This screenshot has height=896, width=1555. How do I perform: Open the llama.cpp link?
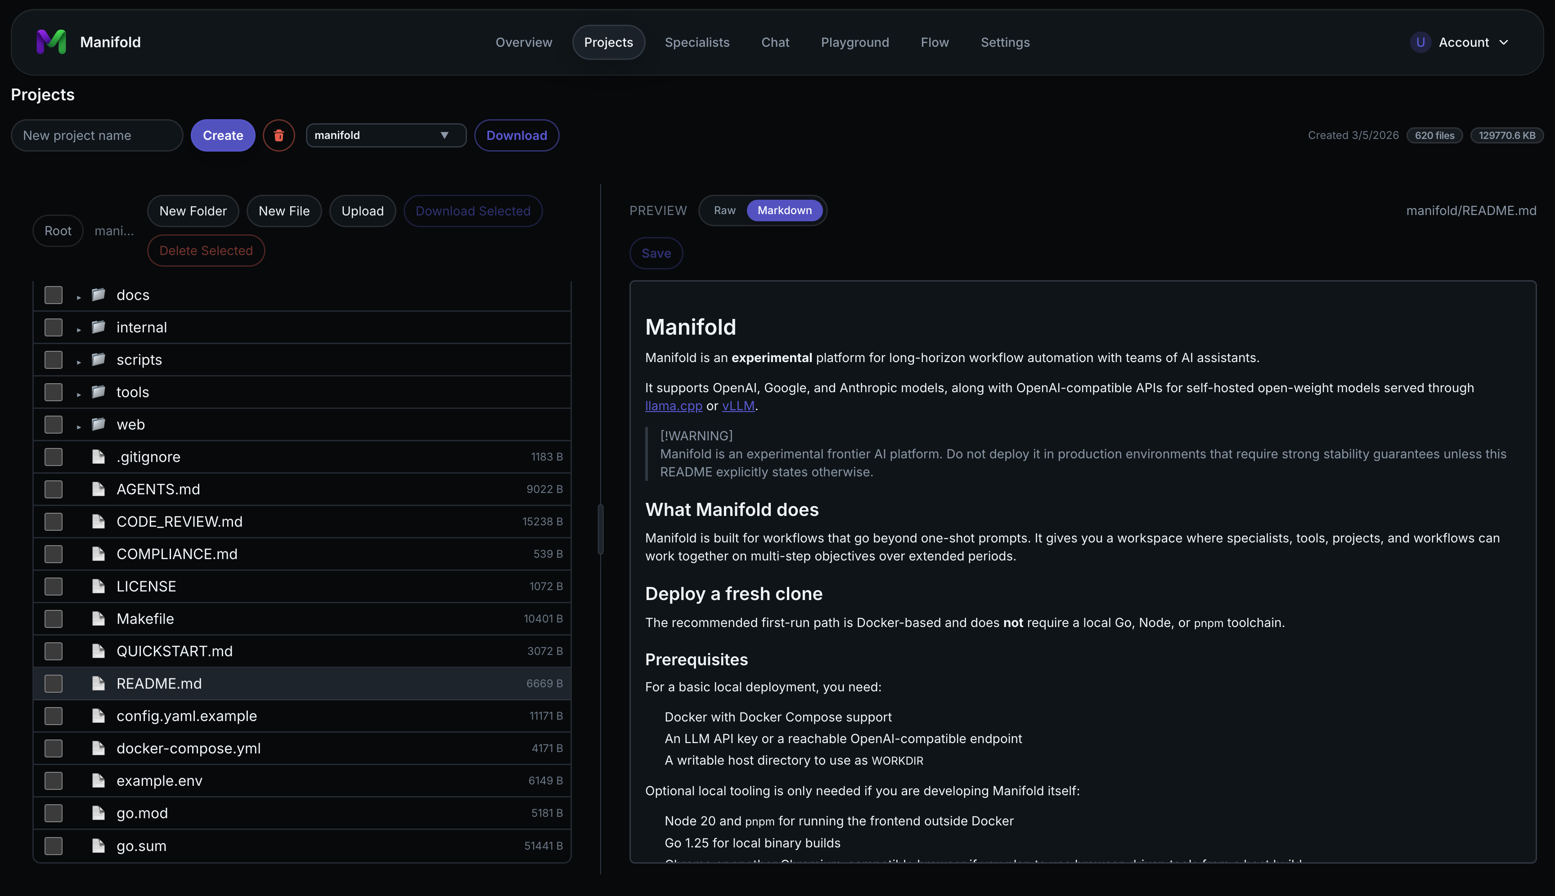pos(674,406)
